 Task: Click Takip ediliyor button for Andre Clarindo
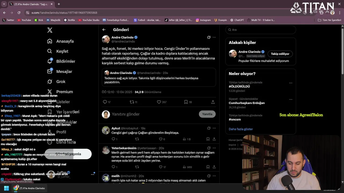point(280,54)
